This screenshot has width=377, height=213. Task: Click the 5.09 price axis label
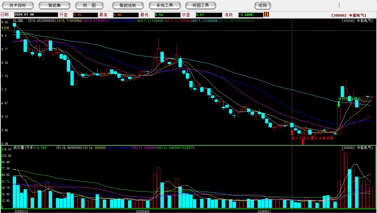click(4, 144)
